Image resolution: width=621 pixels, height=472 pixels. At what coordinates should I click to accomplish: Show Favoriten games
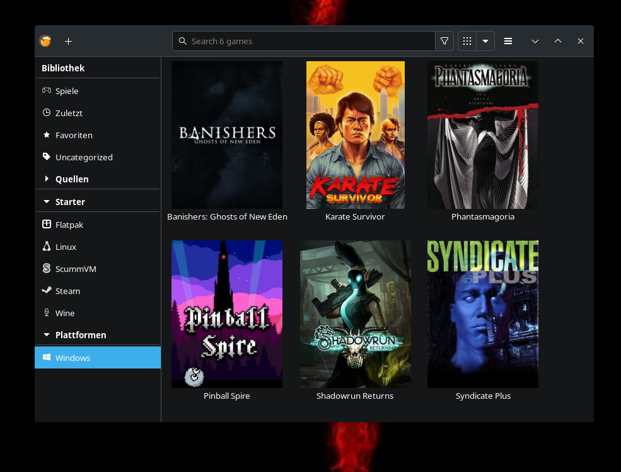[x=98, y=135]
